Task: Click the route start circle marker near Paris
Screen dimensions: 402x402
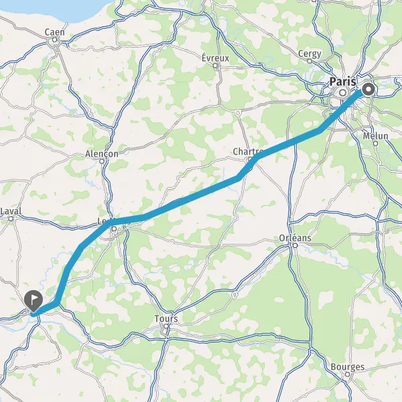Action: pyautogui.click(x=368, y=90)
